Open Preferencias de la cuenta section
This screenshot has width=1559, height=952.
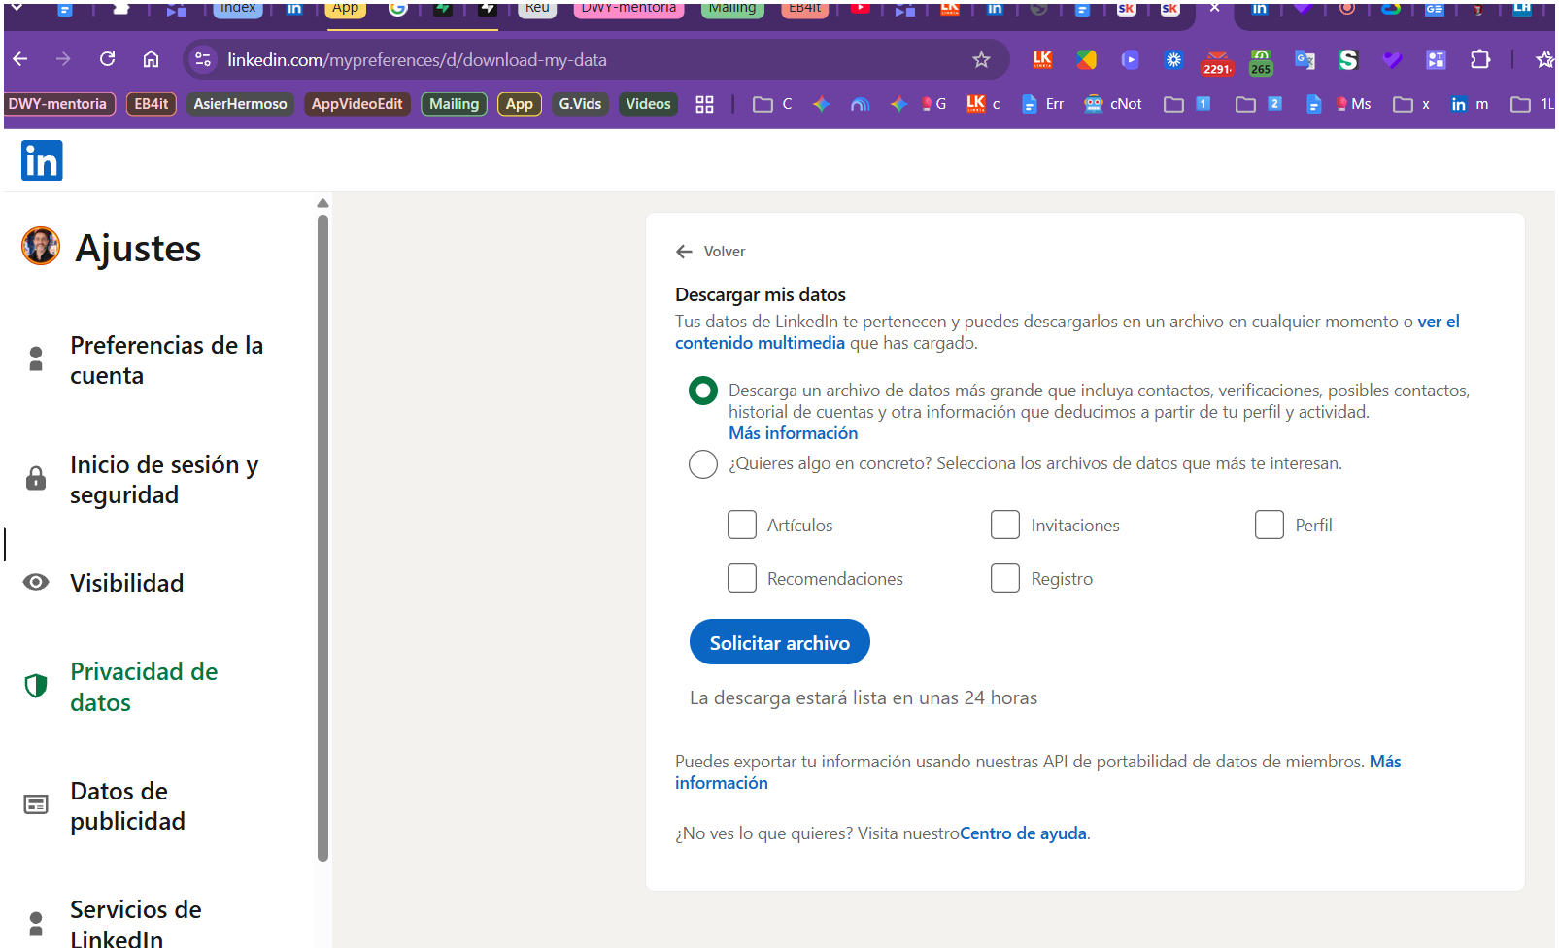(166, 360)
